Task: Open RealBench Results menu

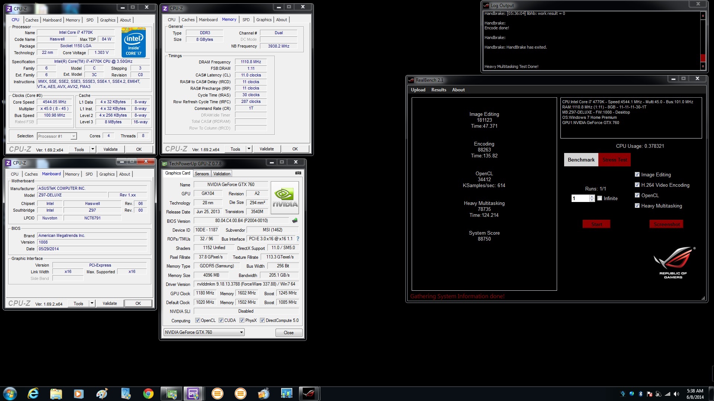Action: point(439,90)
